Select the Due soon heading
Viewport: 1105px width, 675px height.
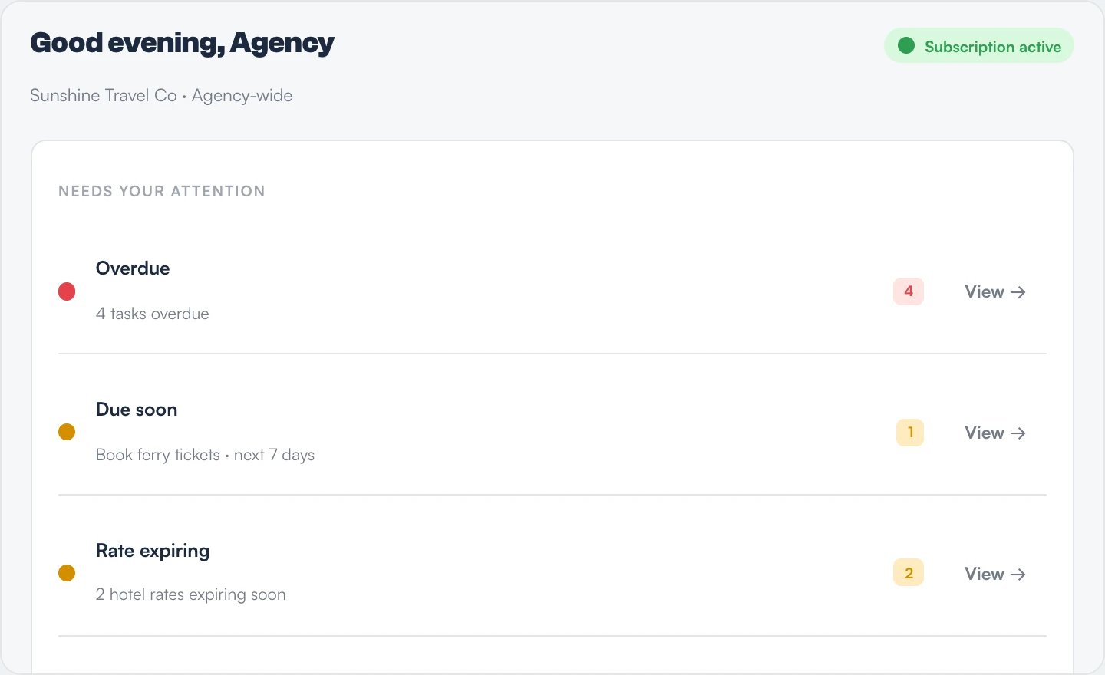137,410
